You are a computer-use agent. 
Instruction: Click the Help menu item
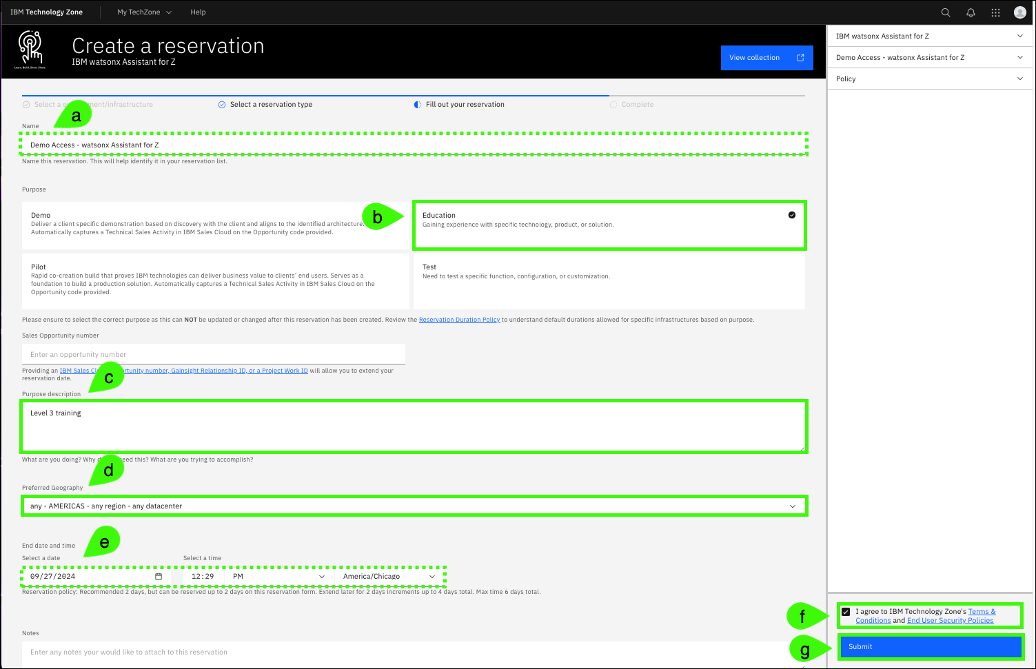click(198, 12)
